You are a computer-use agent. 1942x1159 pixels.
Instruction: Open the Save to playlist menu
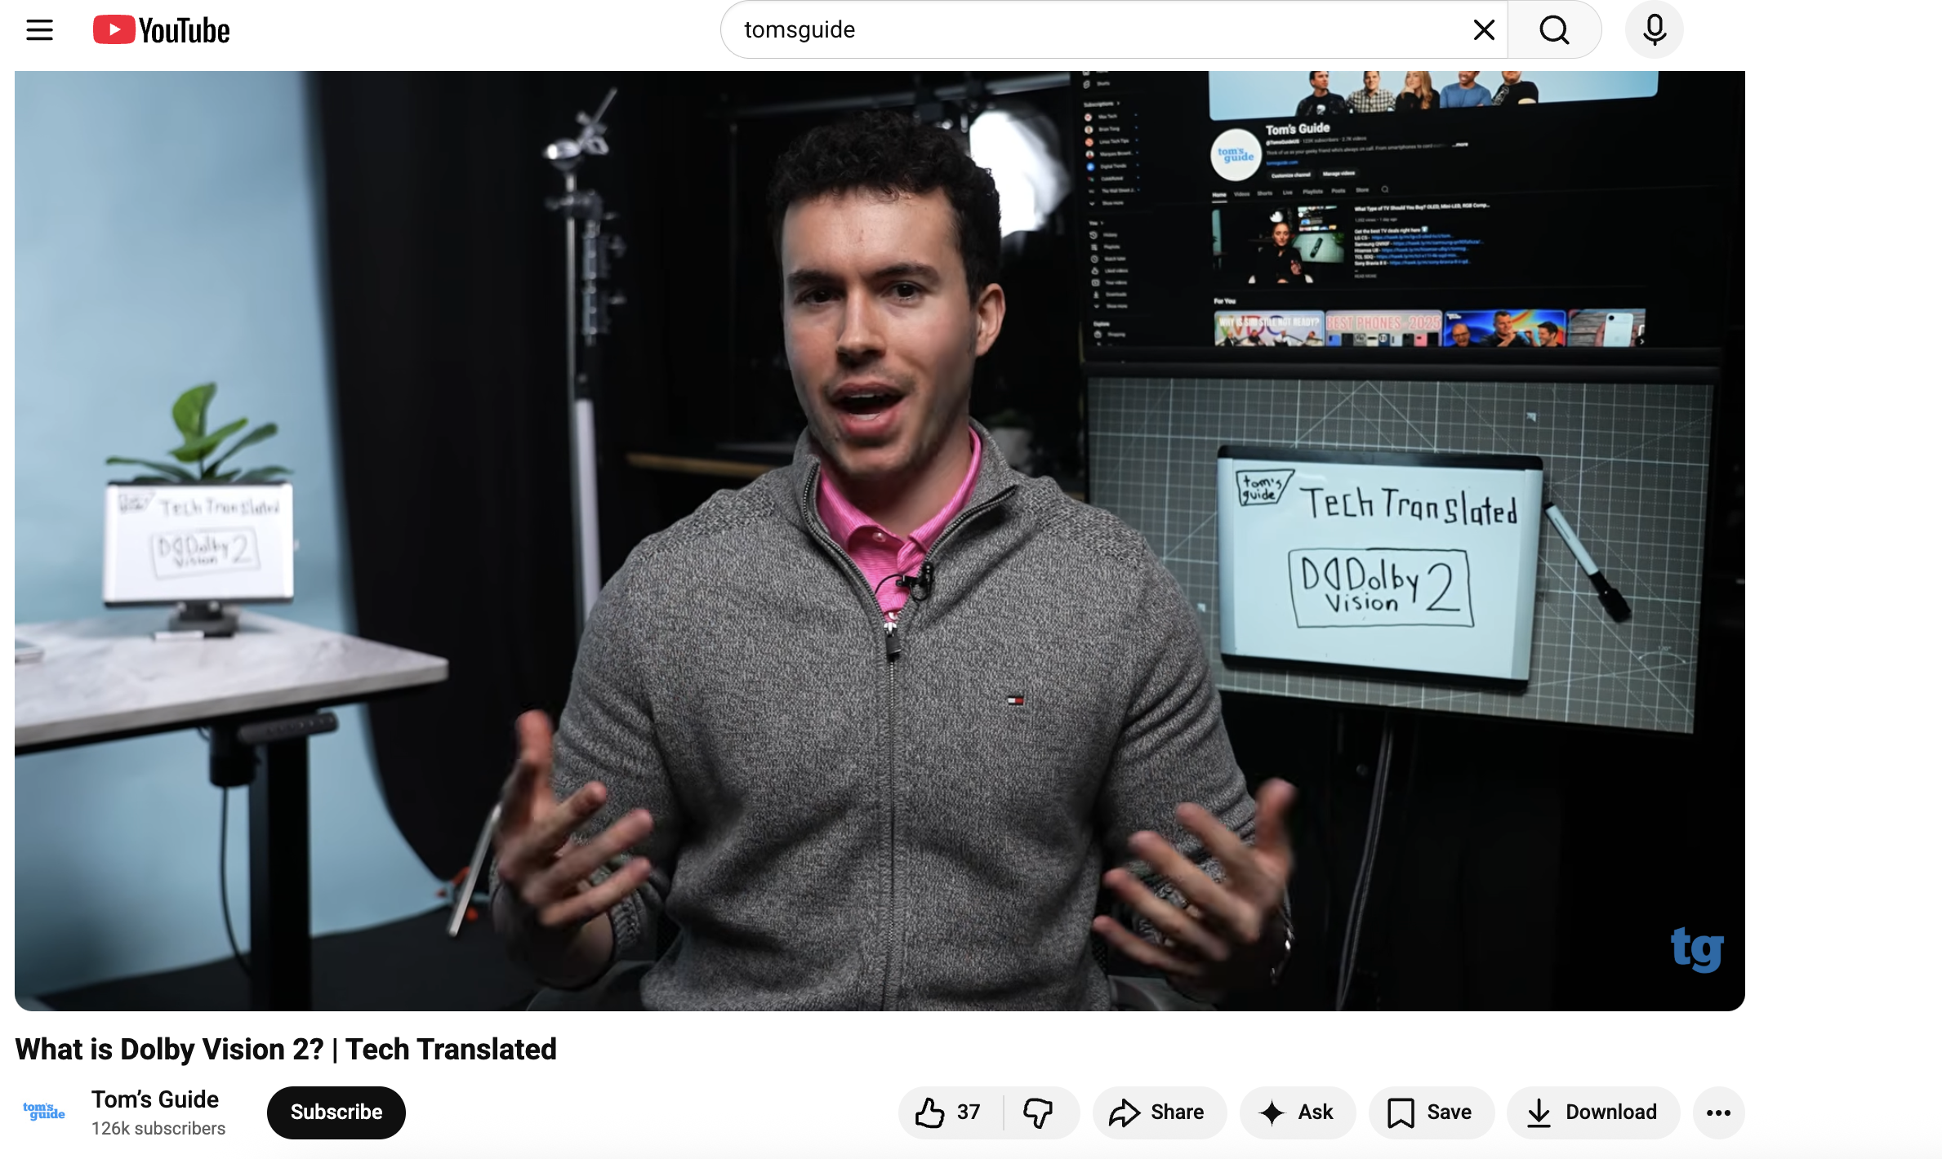[1430, 1112]
